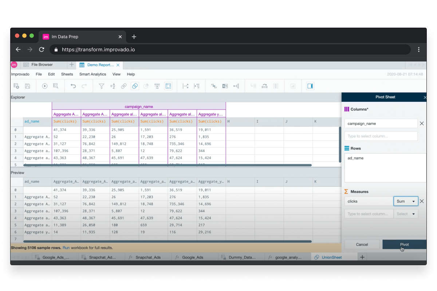Open the Filter tool
Image resolution: width=437 pixels, height=291 pixels.
click(101, 86)
